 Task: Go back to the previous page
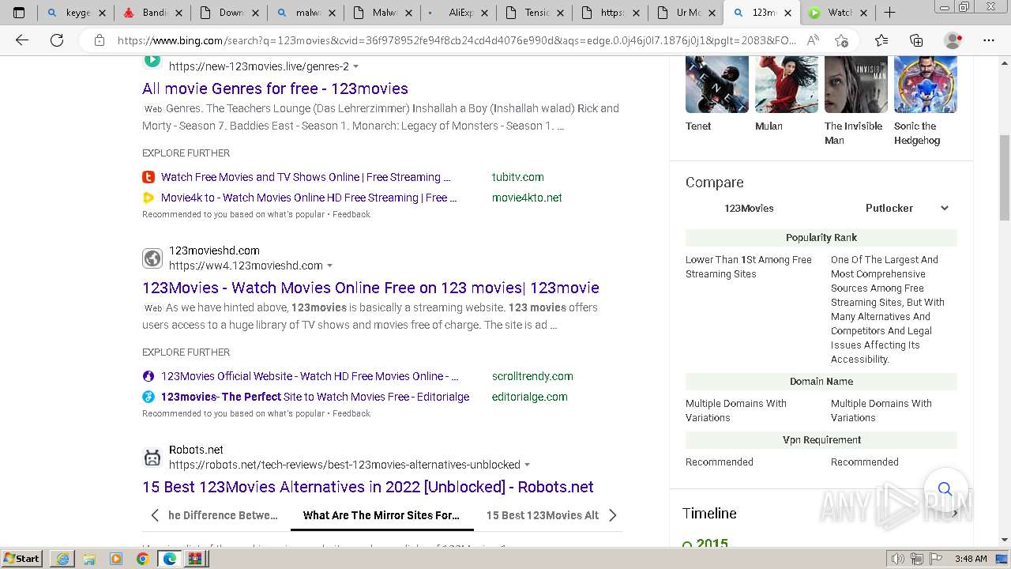tap(22, 40)
